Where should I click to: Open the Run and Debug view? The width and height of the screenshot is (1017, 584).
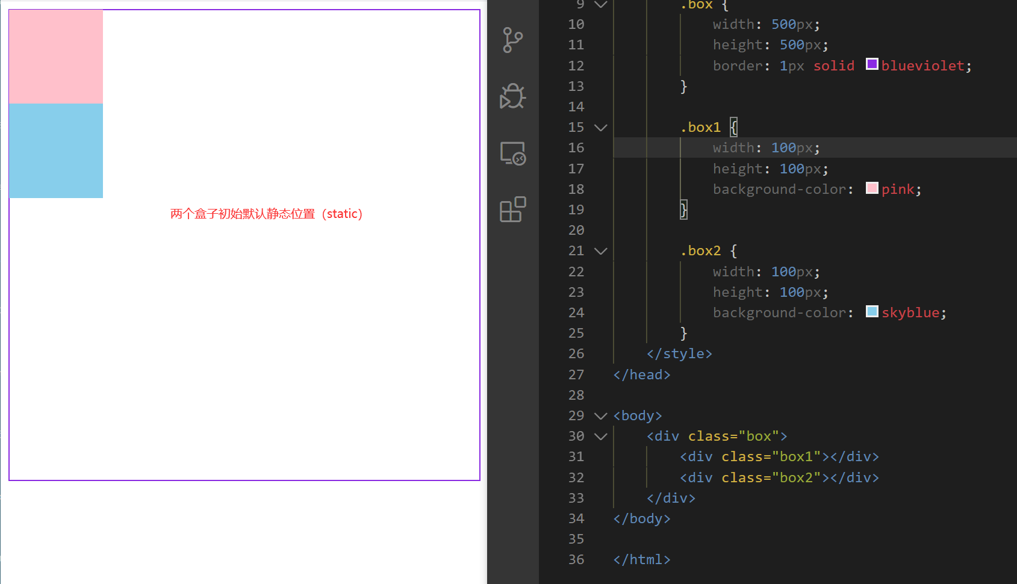pyautogui.click(x=512, y=96)
